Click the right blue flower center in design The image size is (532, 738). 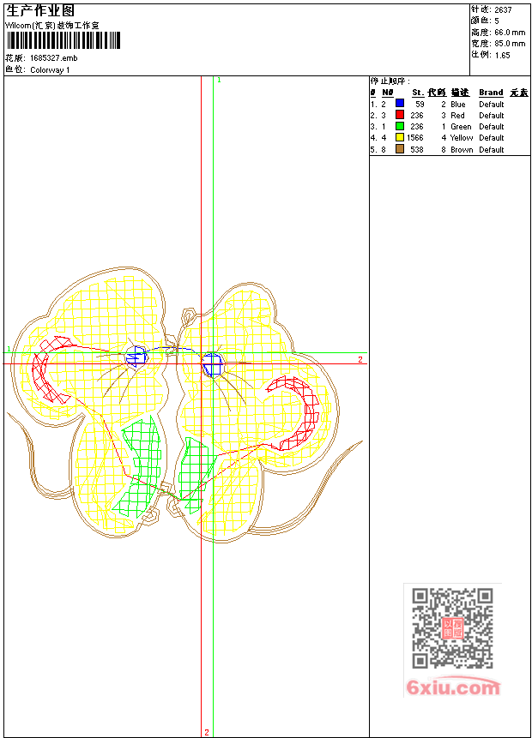213,365
